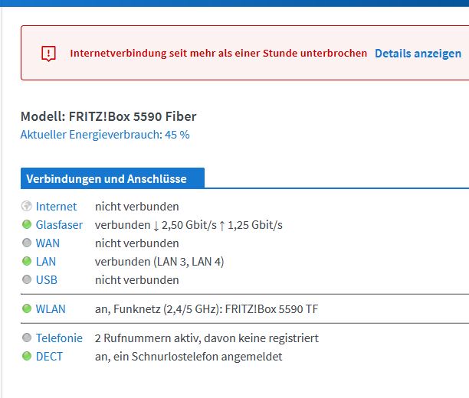This screenshot has width=469, height=398.
Task: Open Aktueller Energieverbrauch 45 % link
Action: point(105,135)
